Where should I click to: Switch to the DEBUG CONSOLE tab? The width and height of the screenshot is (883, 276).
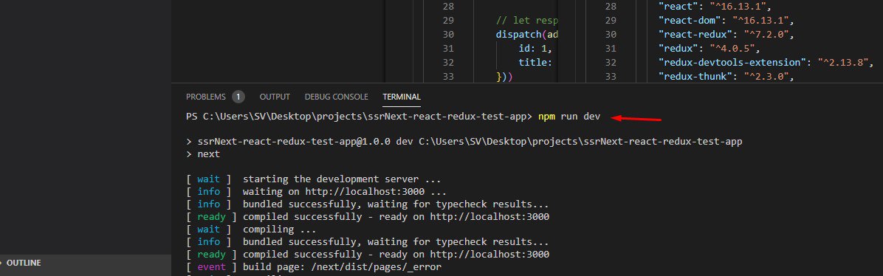coord(336,97)
